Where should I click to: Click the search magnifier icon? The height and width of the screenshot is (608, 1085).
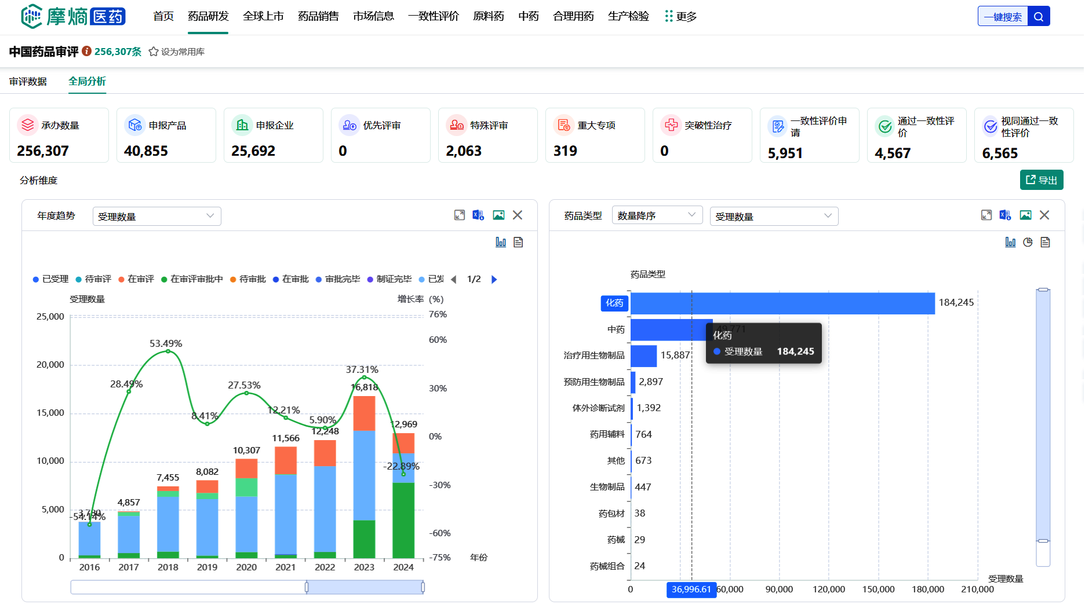[1038, 17]
